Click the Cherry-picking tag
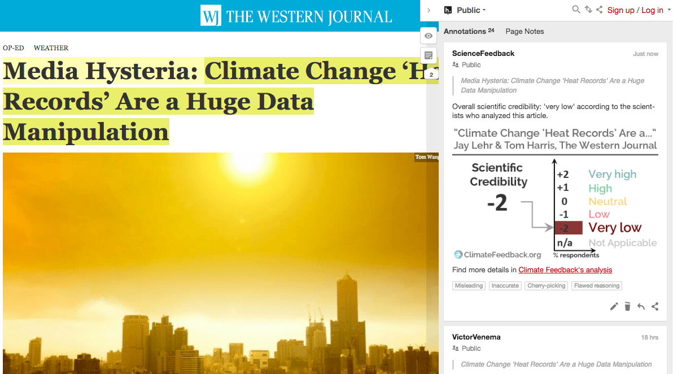Image resolution: width=673 pixels, height=374 pixels. click(547, 285)
